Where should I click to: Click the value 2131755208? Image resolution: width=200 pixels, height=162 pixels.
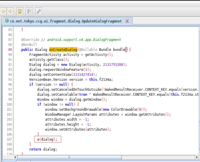(x=113, y=65)
